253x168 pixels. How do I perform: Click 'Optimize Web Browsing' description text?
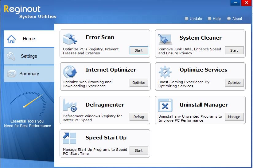click(87, 84)
